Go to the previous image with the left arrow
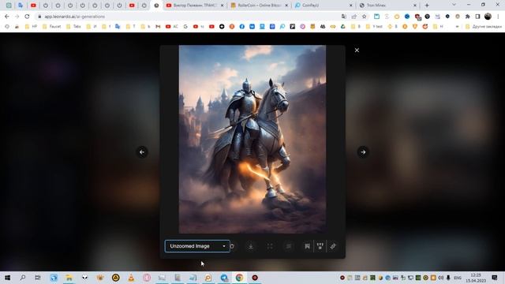 pos(142,152)
